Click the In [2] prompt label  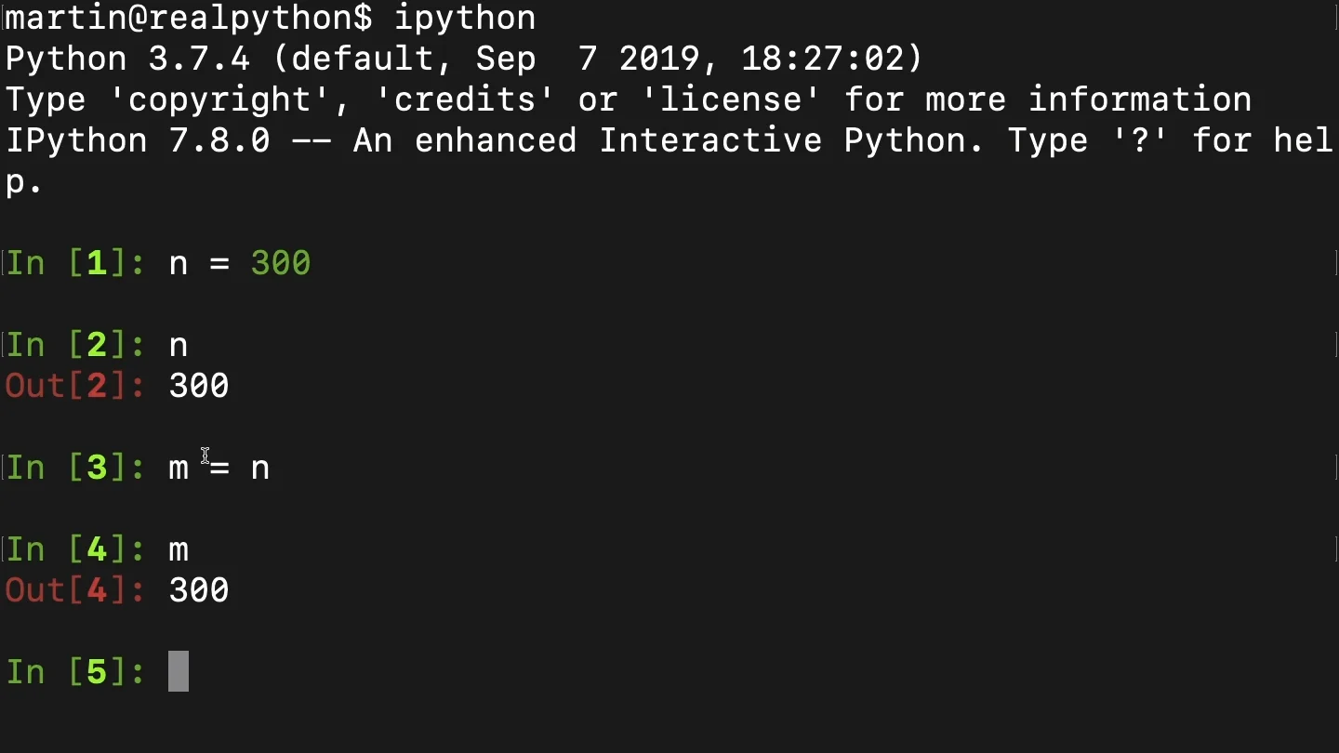[75, 345]
